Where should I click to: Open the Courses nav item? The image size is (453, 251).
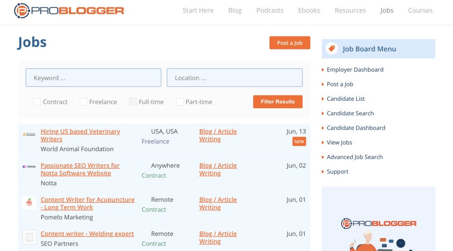pyautogui.click(x=420, y=10)
